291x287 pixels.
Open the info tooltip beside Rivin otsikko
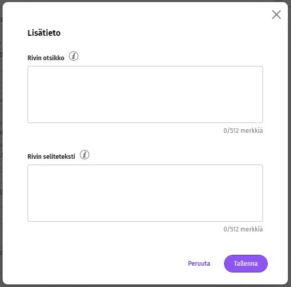click(x=74, y=56)
